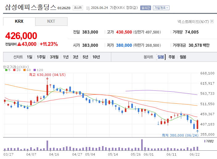Image resolution: width=217 pixels, height=159 pixels.
Task: Click the red 20-day moving average swatch
Action: click(14, 70)
